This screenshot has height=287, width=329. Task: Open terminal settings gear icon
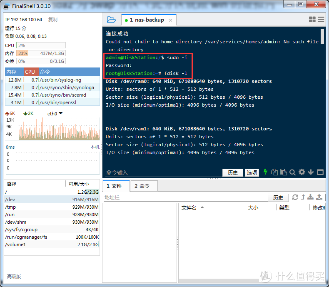[302, 172]
